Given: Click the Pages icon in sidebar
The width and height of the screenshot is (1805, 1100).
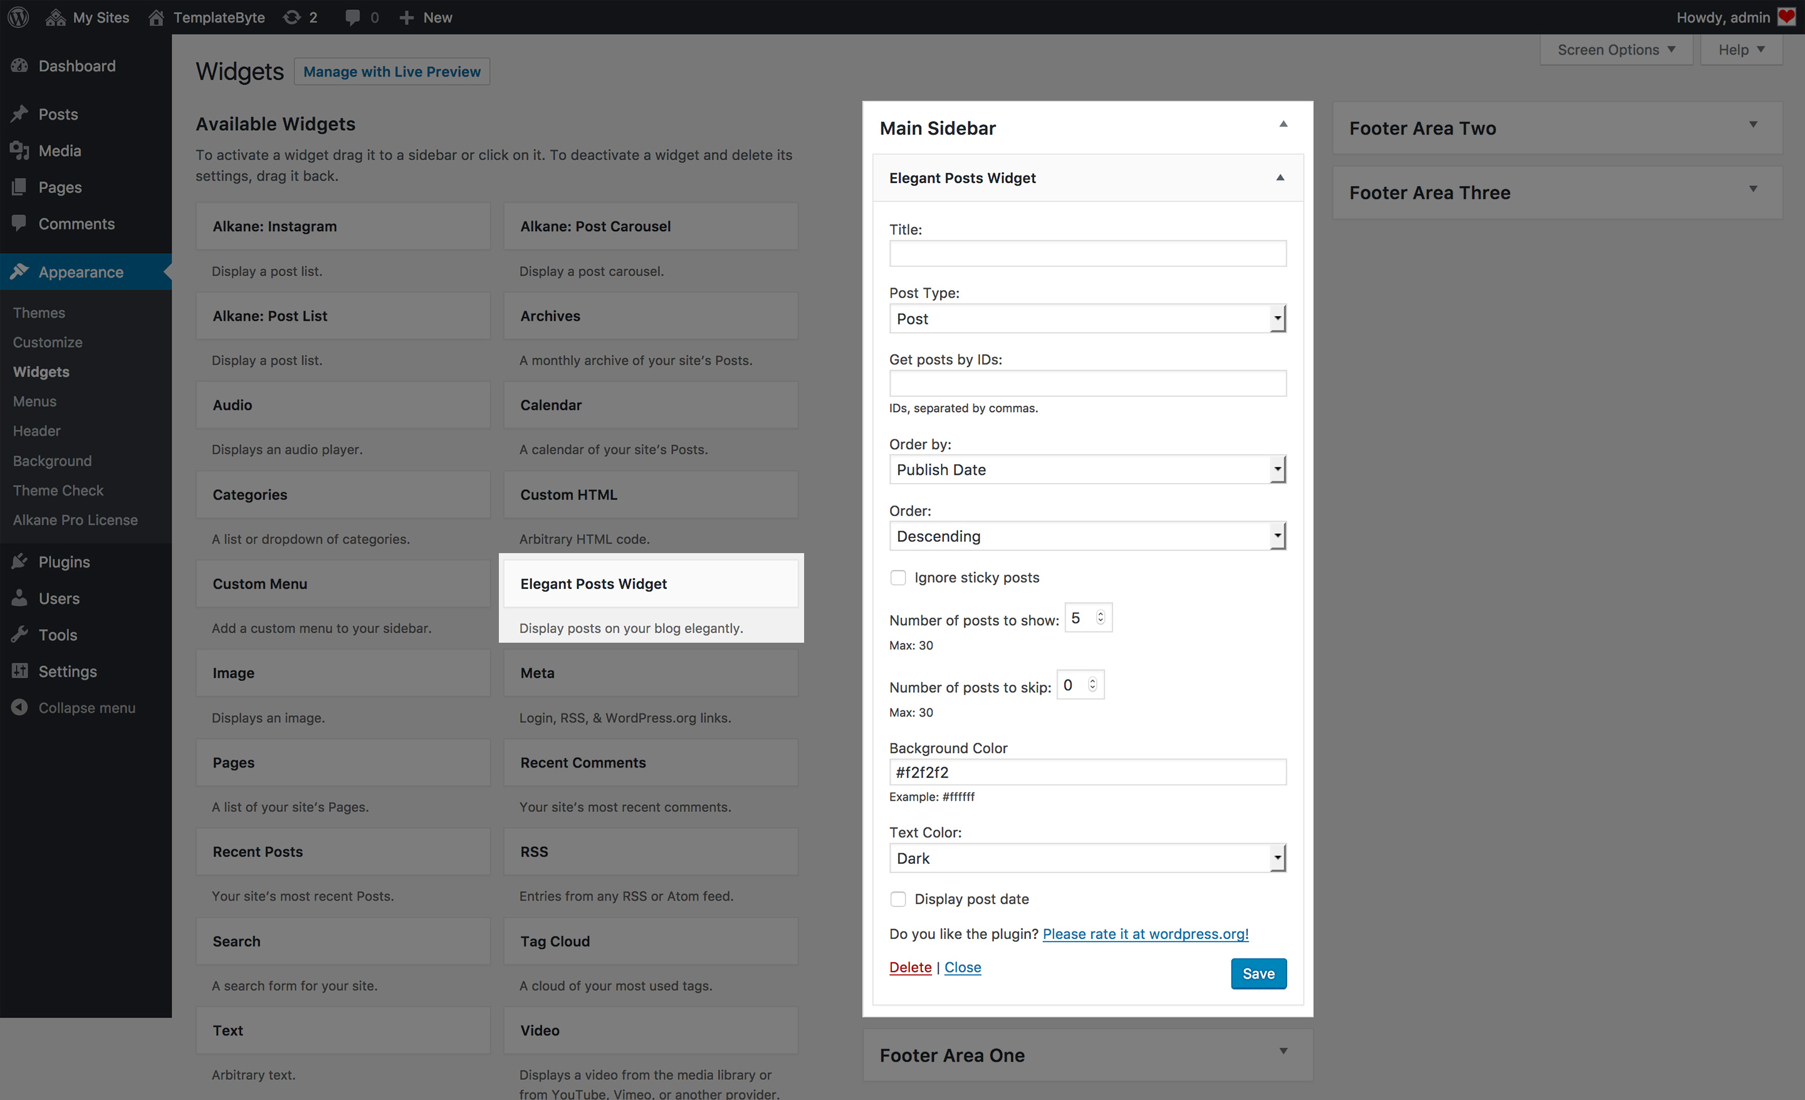Looking at the screenshot, I should point(20,187).
